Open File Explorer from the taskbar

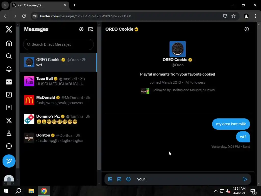pos(31,191)
